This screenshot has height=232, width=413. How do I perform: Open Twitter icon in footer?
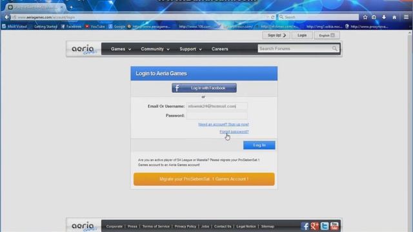325,226
